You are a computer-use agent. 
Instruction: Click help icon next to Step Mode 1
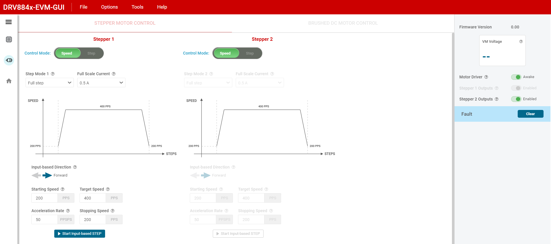[53, 74]
